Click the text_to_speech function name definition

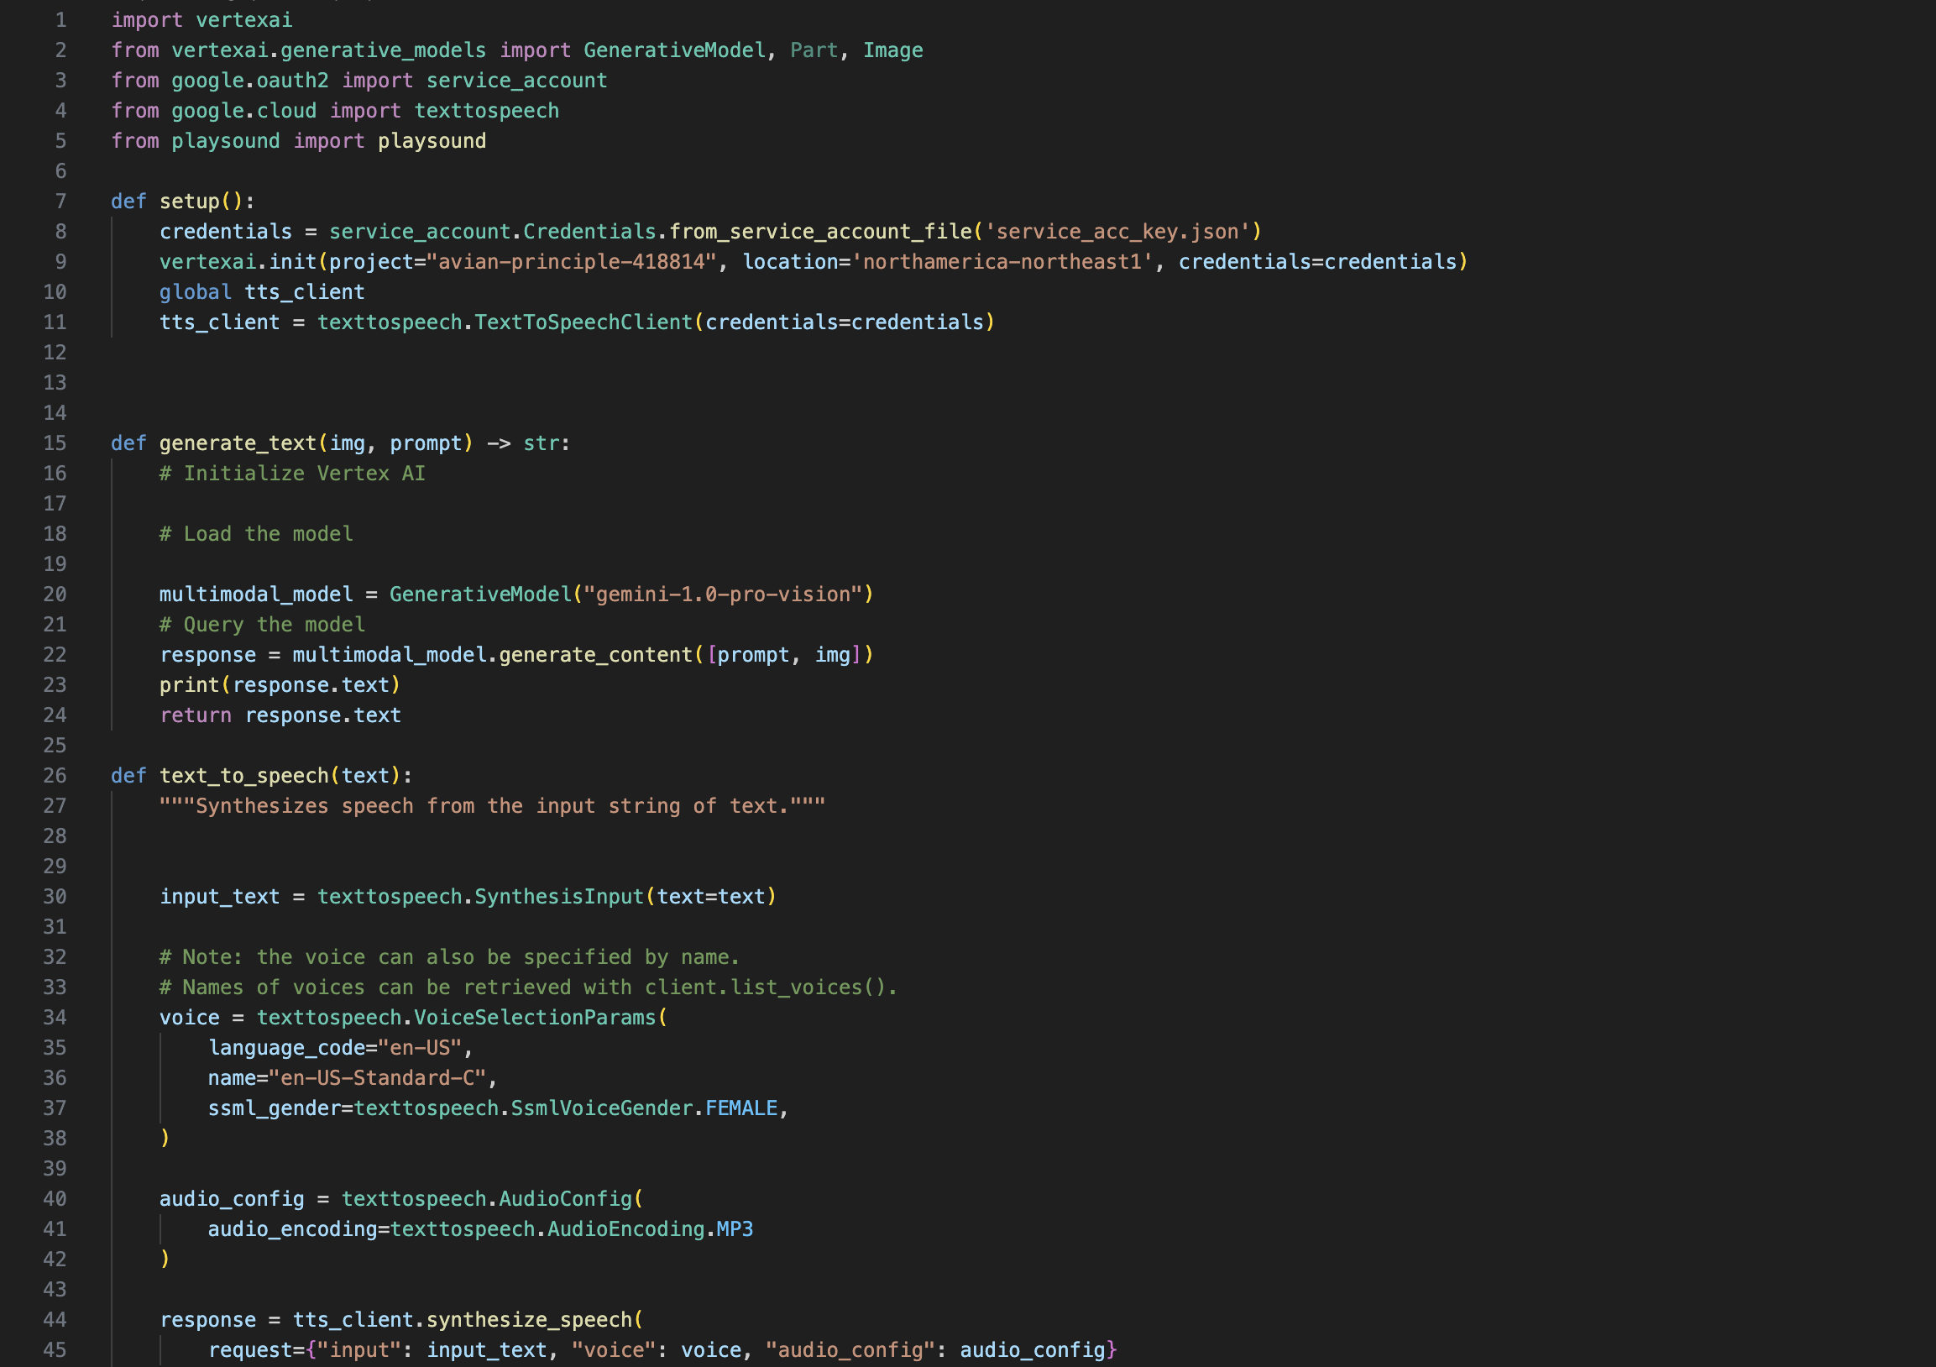click(243, 776)
